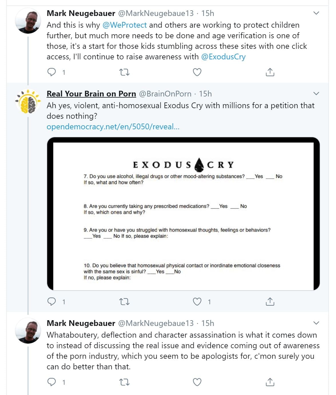336x395 pixels.
Task: Open the opendemocracy.net article link
Action: 113,127
